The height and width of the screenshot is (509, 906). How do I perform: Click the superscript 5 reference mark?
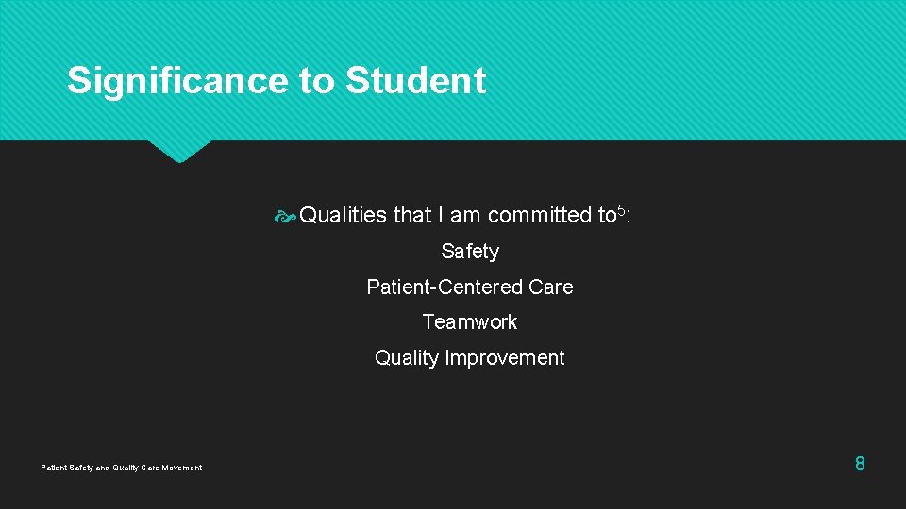(x=621, y=208)
